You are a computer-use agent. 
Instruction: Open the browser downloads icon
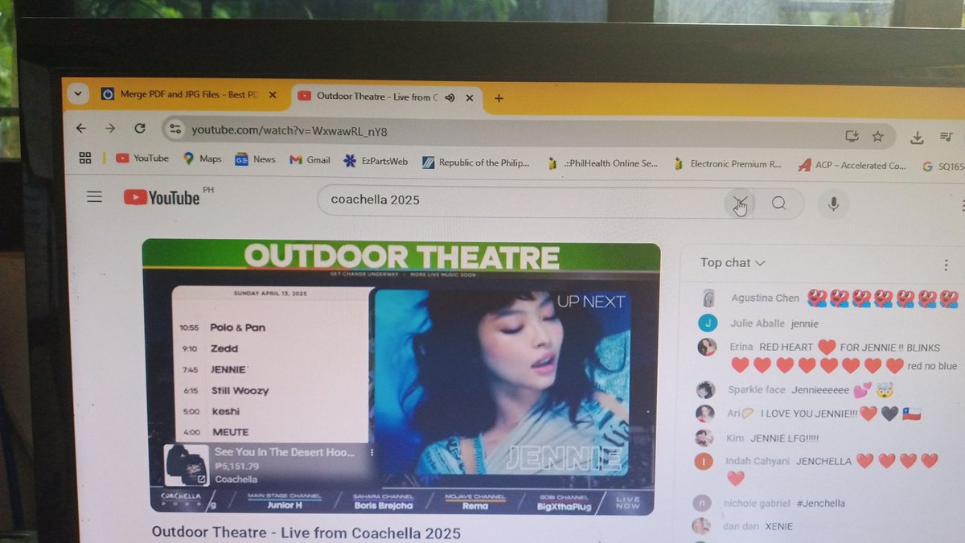coord(917,138)
